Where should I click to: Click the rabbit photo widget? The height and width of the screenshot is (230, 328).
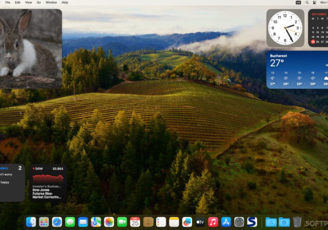click(x=31, y=49)
